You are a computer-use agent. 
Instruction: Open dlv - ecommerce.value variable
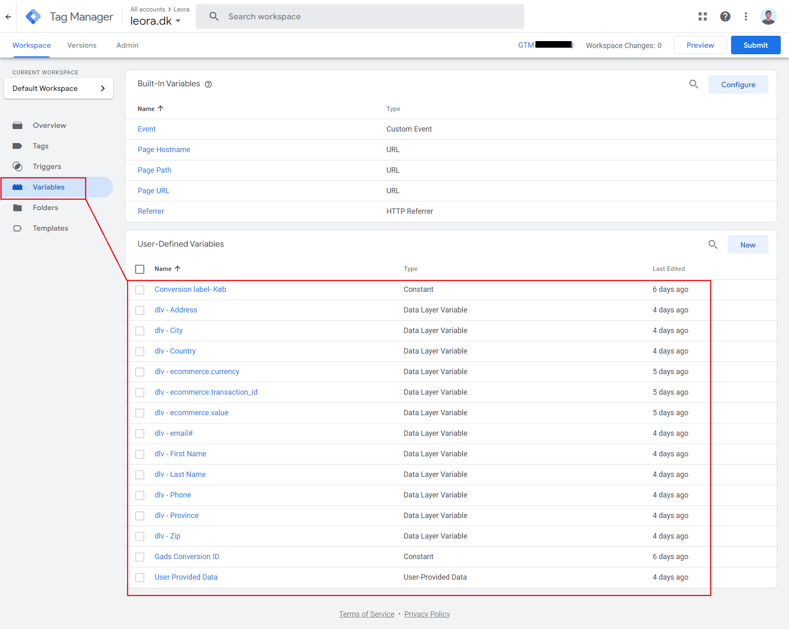click(191, 413)
